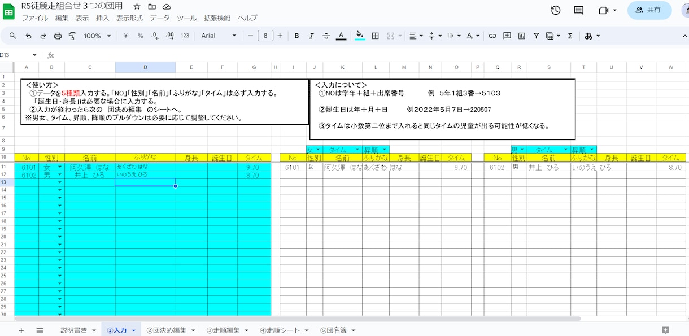Image resolution: width=689 pixels, height=336 pixels.
Task: Increase decimal places
Action: pyautogui.click(x=169, y=36)
